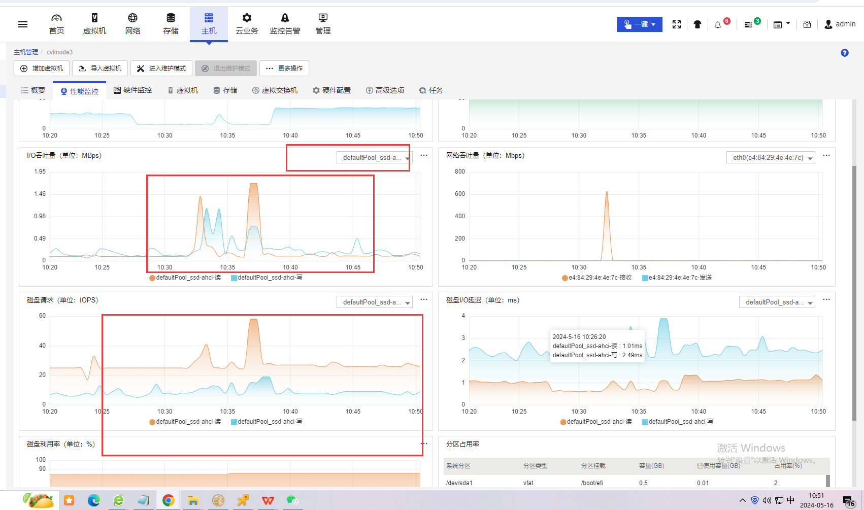Open the disk I/O latency pool dropdown

click(777, 302)
